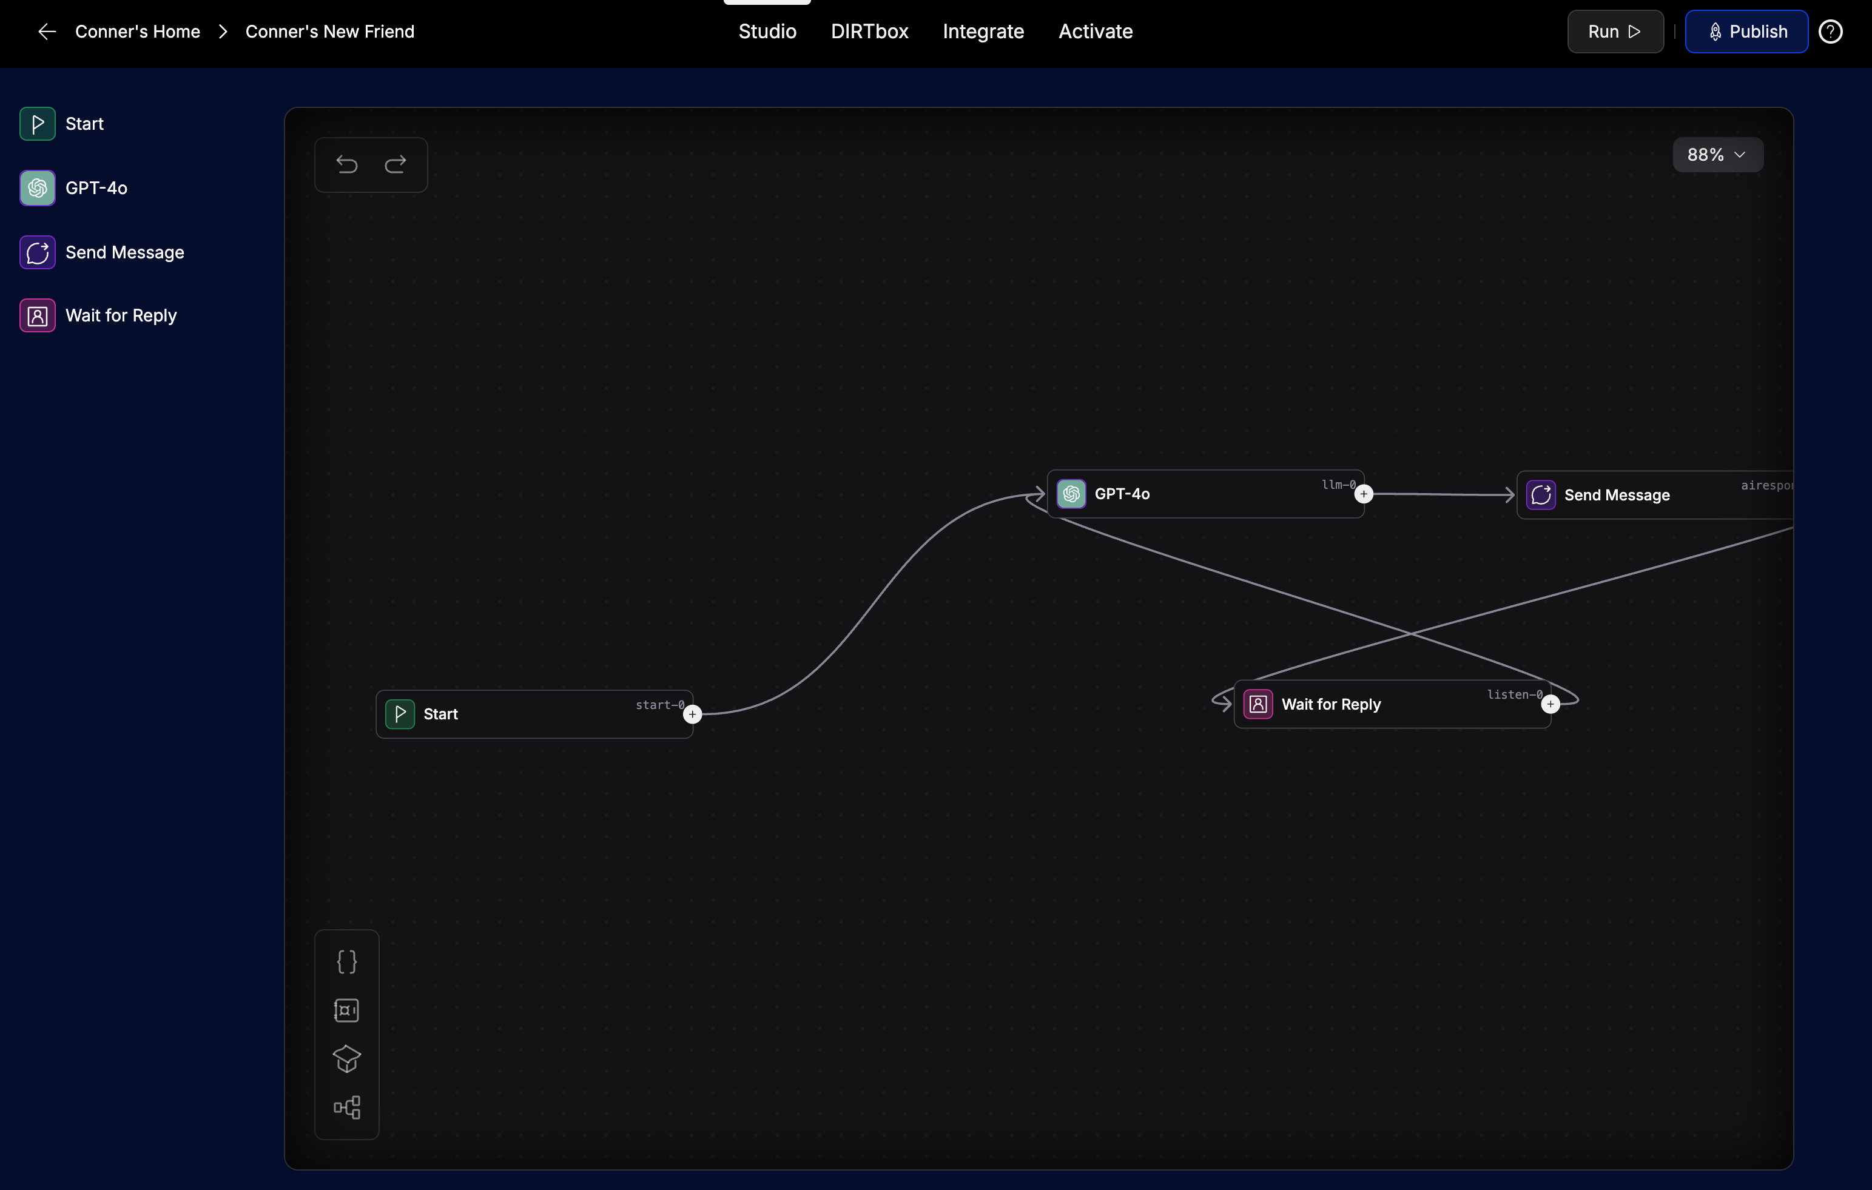Open the curly braces variables panel
Screen dimensions: 1872x1190
(x=347, y=961)
